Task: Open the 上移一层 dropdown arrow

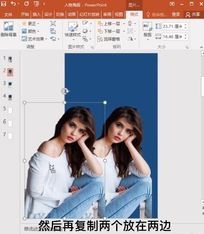Action: click(x=124, y=24)
